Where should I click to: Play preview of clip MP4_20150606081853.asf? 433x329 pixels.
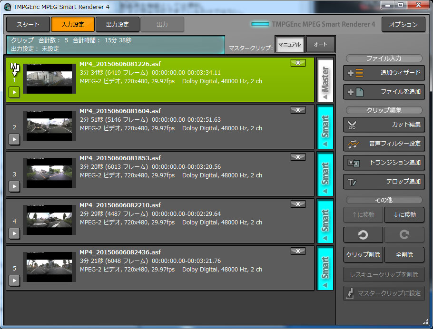coord(14,186)
